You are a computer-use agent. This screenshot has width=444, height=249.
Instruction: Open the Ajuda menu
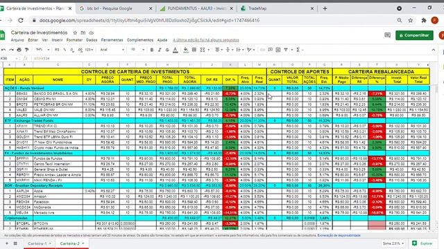[x=162, y=40]
